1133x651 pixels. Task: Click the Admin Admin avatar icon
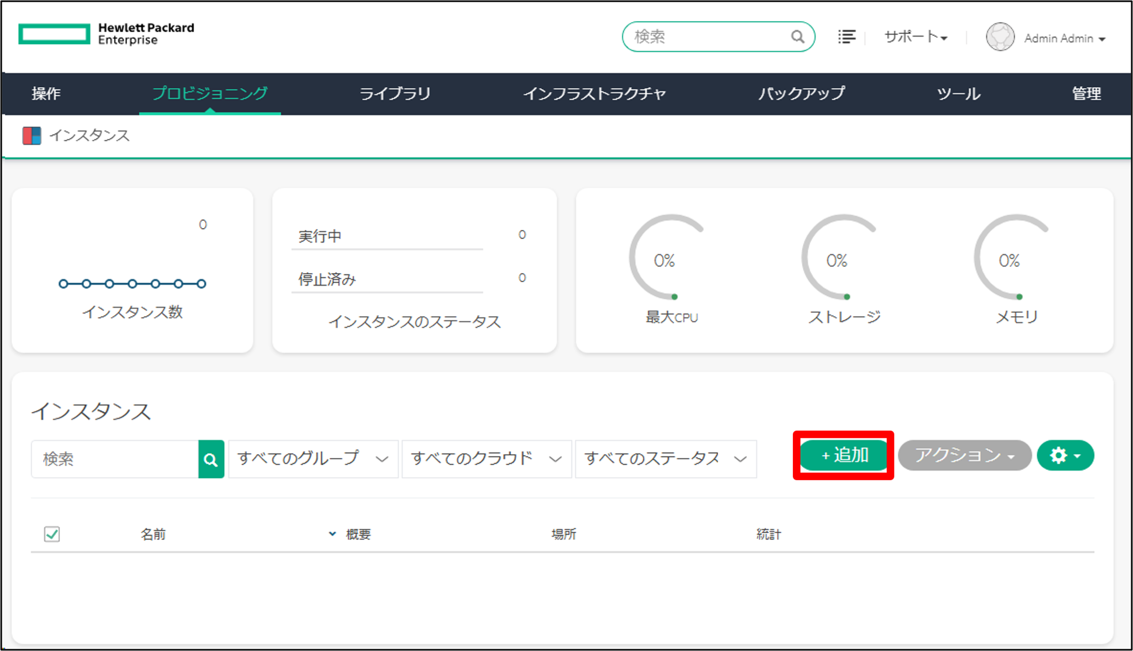pos(1000,36)
